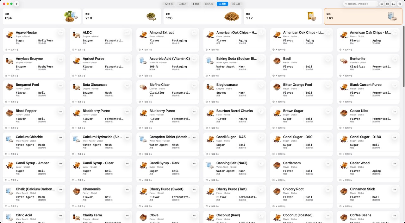
Task: Click the ingredient search field
Action: pyautogui.click(x=361, y=4)
